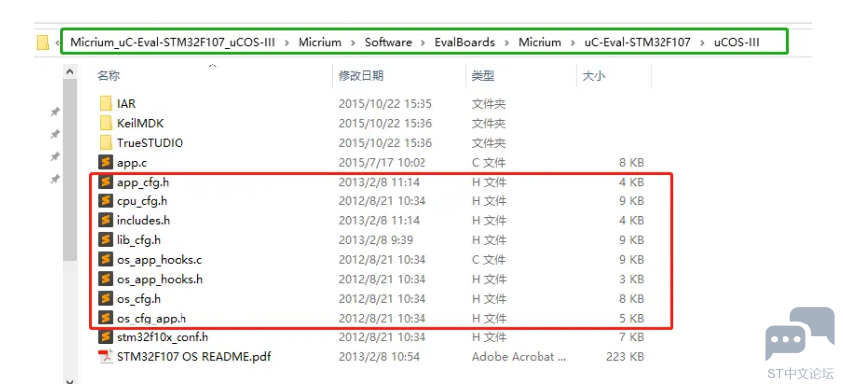Navigate to uC-Eval-STM32F107 breadcrumb segment

638,42
